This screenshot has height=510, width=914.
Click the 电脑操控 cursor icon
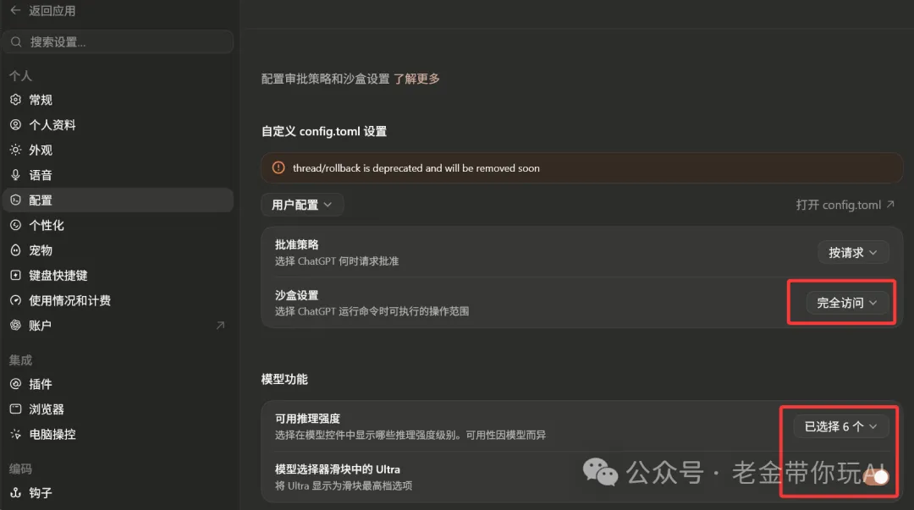(x=16, y=434)
